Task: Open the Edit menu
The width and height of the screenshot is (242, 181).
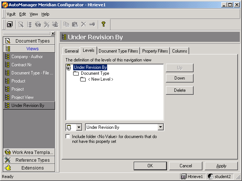Action: pyautogui.click(x=23, y=14)
